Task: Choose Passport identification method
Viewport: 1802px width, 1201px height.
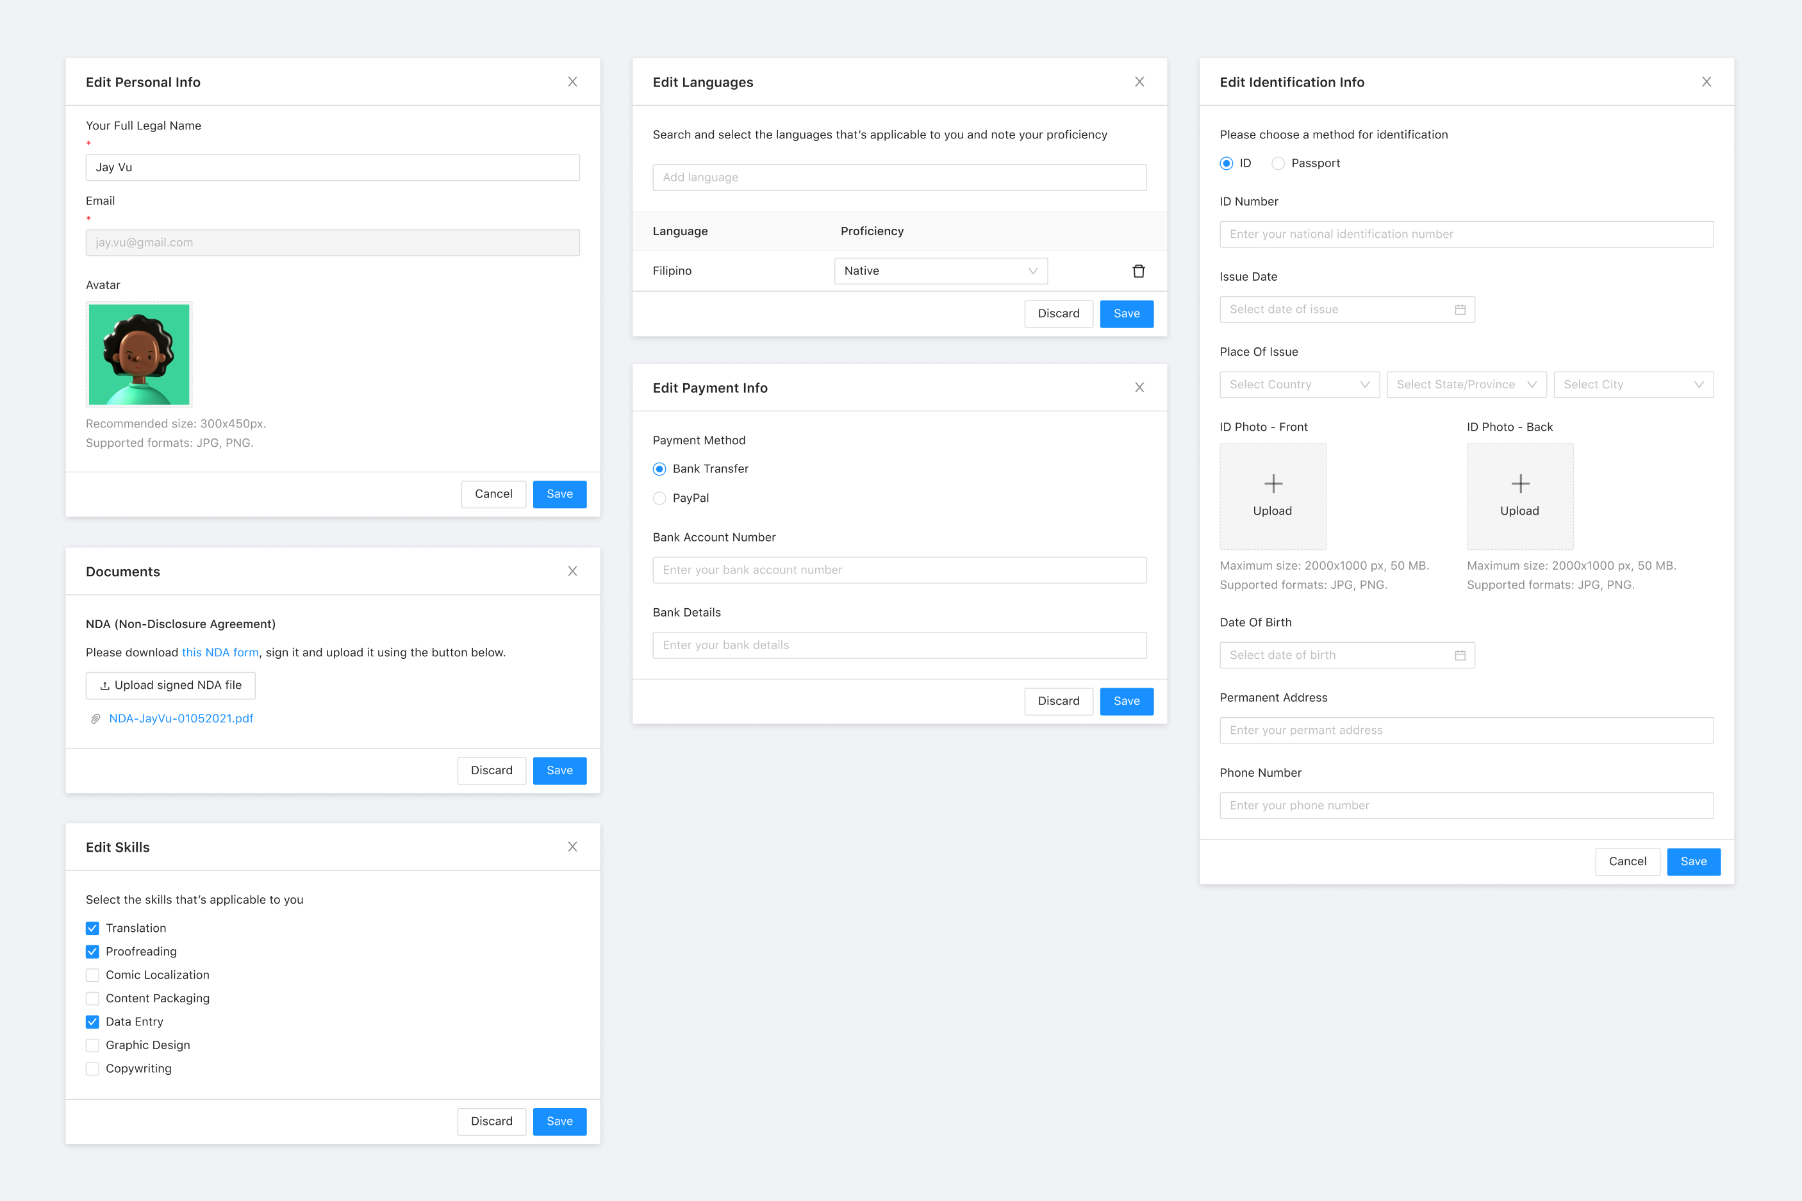Action: (1277, 163)
